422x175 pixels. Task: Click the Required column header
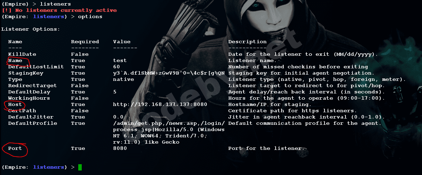pyautogui.click(x=85, y=41)
